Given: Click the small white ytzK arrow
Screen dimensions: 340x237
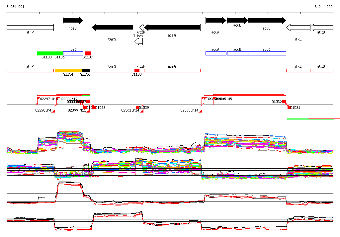Looking at the screenshot, I should click(141, 28).
